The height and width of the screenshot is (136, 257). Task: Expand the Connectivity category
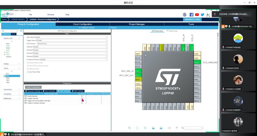[x=12, y=90]
